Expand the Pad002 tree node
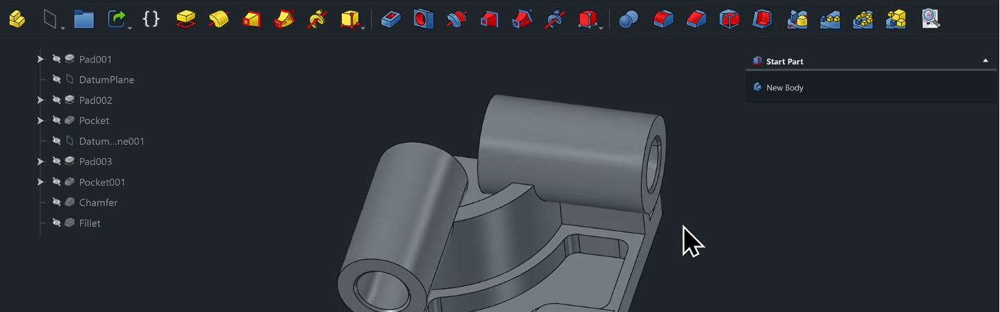 [x=40, y=101]
